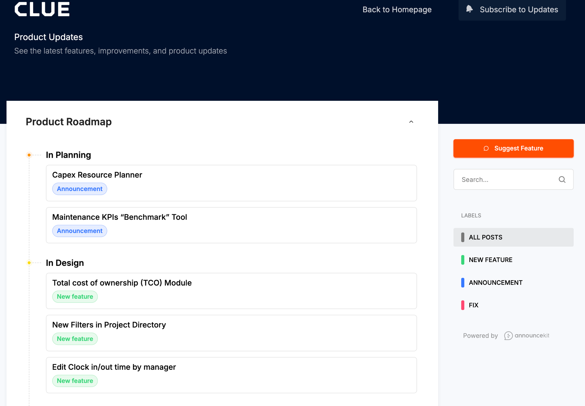Click the speech bubble icon on Suggest Feature
This screenshot has width=585, height=406.
486,148
